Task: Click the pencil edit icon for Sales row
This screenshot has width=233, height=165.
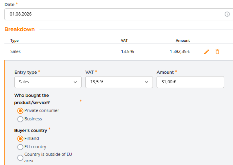Action: [x=207, y=52]
